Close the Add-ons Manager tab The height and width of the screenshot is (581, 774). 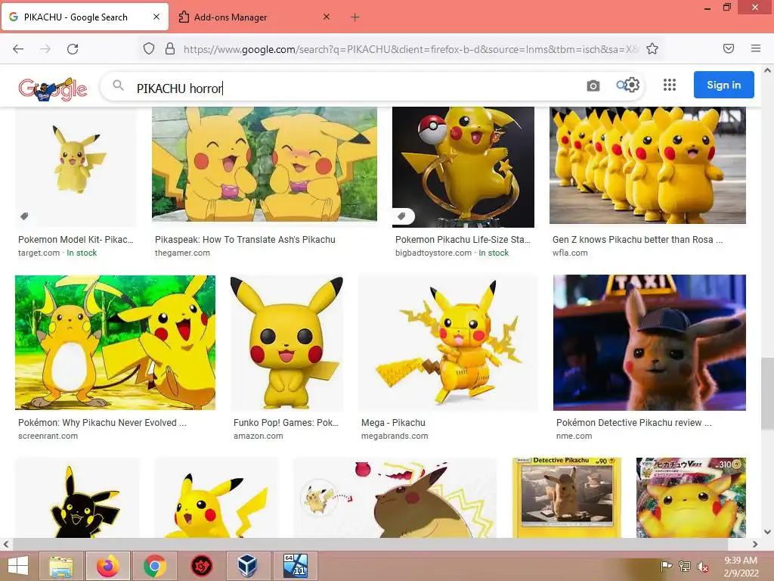click(327, 17)
